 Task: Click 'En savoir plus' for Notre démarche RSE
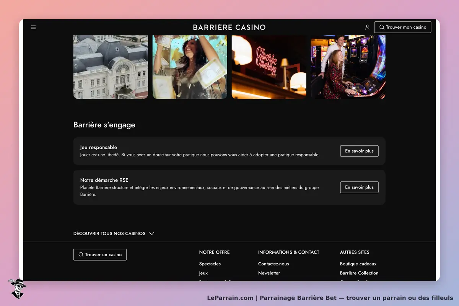[359, 187]
